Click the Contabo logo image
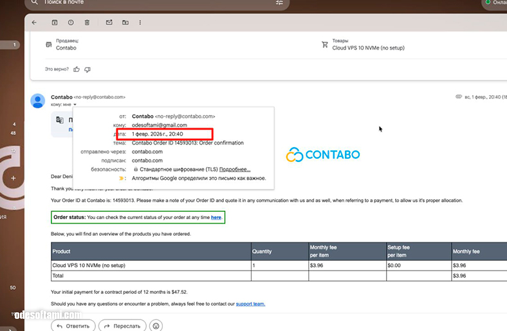The width and height of the screenshot is (507, 331). (323, 155)
